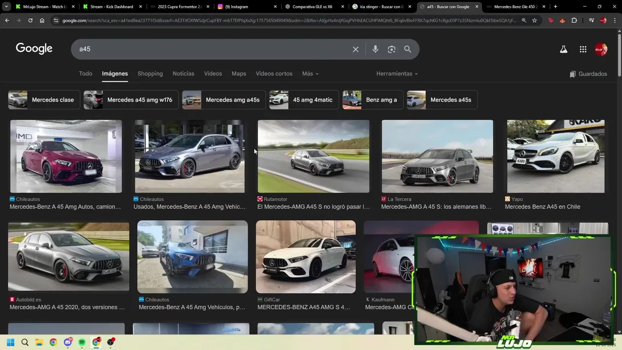Filter by Mercedes clase chip
The image size is (622, 350).
click(x=44, y=100)
